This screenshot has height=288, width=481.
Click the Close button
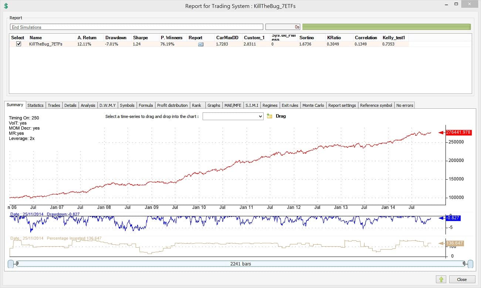(462, 279)
